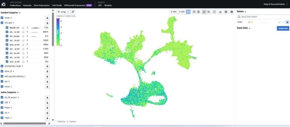The width and height of the screenshot is (290, 127).
Task: Select the lasso selection tool
Action: click(x=204, y=12)
